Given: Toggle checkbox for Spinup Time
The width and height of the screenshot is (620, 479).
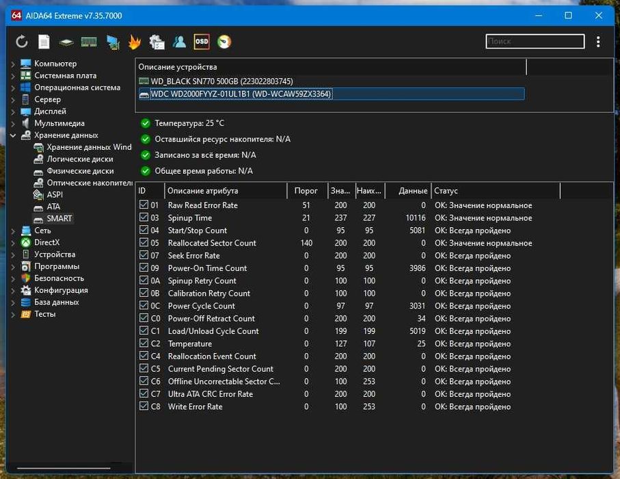Looking at the screenshot, I should click(144, 218).
